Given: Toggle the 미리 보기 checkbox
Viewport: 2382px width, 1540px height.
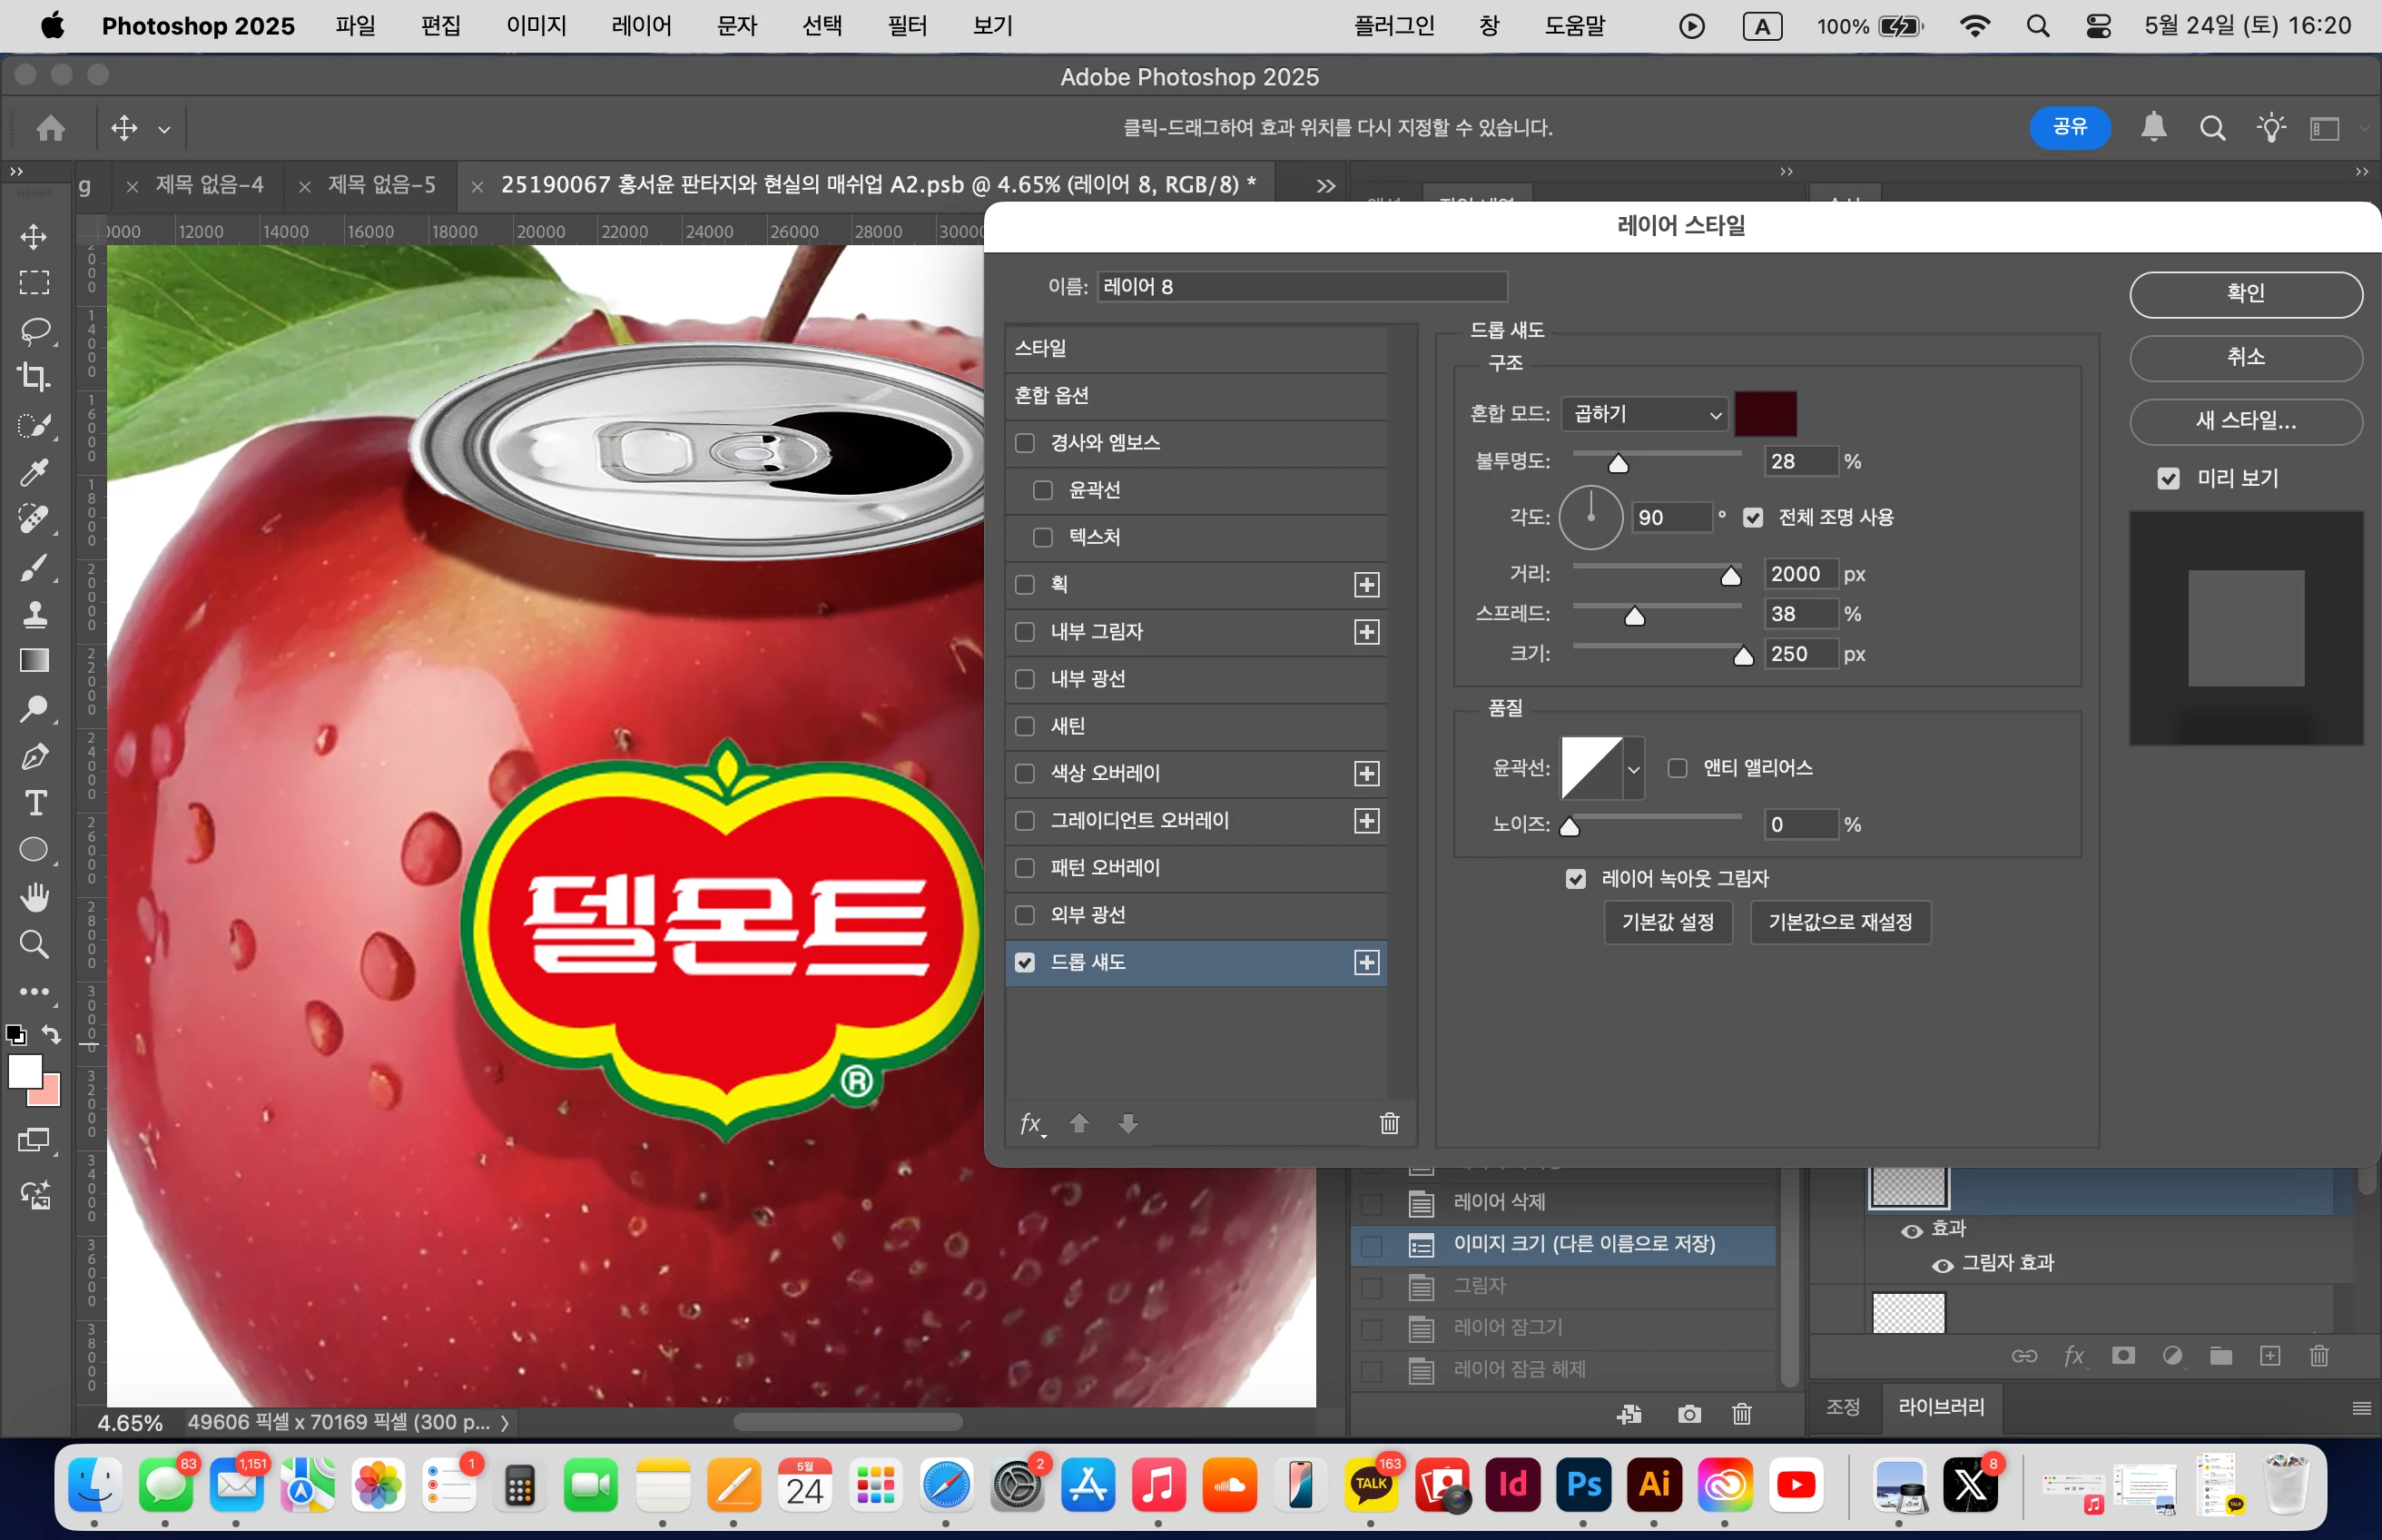Looking at the screenshot, I should [2168, 479].
